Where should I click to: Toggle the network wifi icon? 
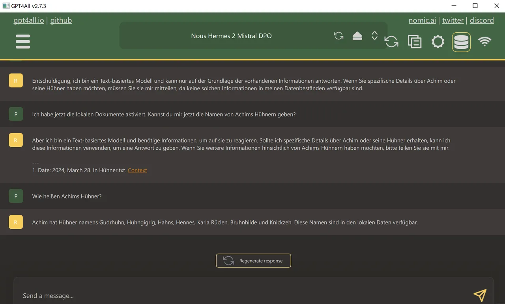point(484,41)
